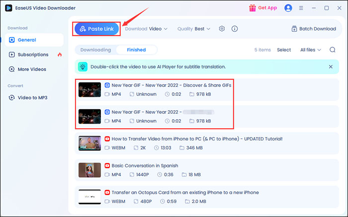The height and width of the screenshot is (217, 348).
Task: Click title "Basic Conversation in Spanish"
Action: (x=145, y=165)
